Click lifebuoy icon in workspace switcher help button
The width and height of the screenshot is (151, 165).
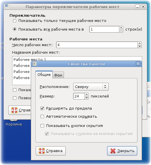(14, 110)
